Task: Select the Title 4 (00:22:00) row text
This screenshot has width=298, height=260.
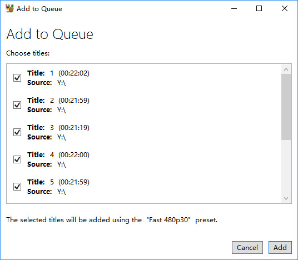Action: pos(58,155)
